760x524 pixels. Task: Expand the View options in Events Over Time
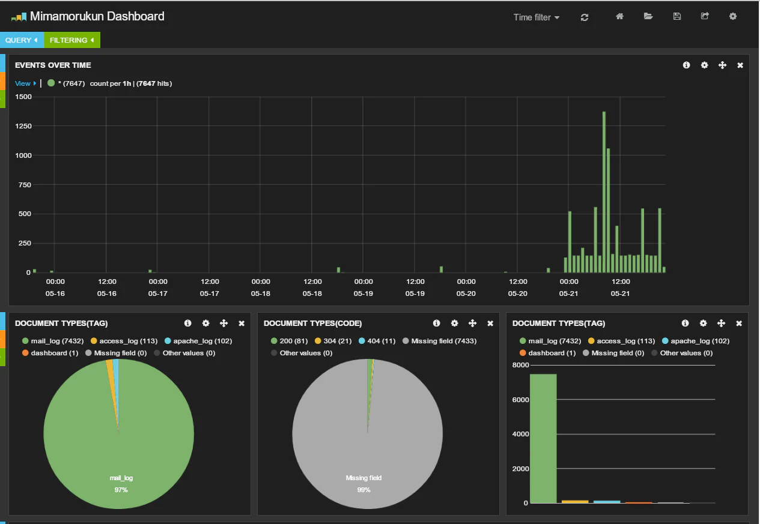tap(26, 83)
